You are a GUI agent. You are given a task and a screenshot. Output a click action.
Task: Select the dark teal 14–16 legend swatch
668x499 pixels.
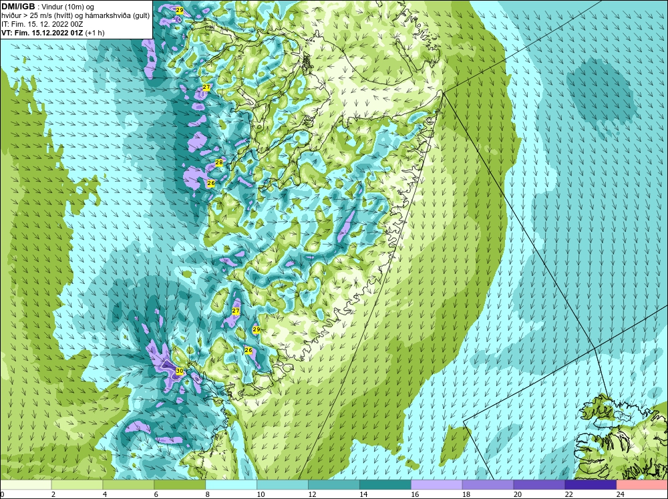(x=385, y=485)
